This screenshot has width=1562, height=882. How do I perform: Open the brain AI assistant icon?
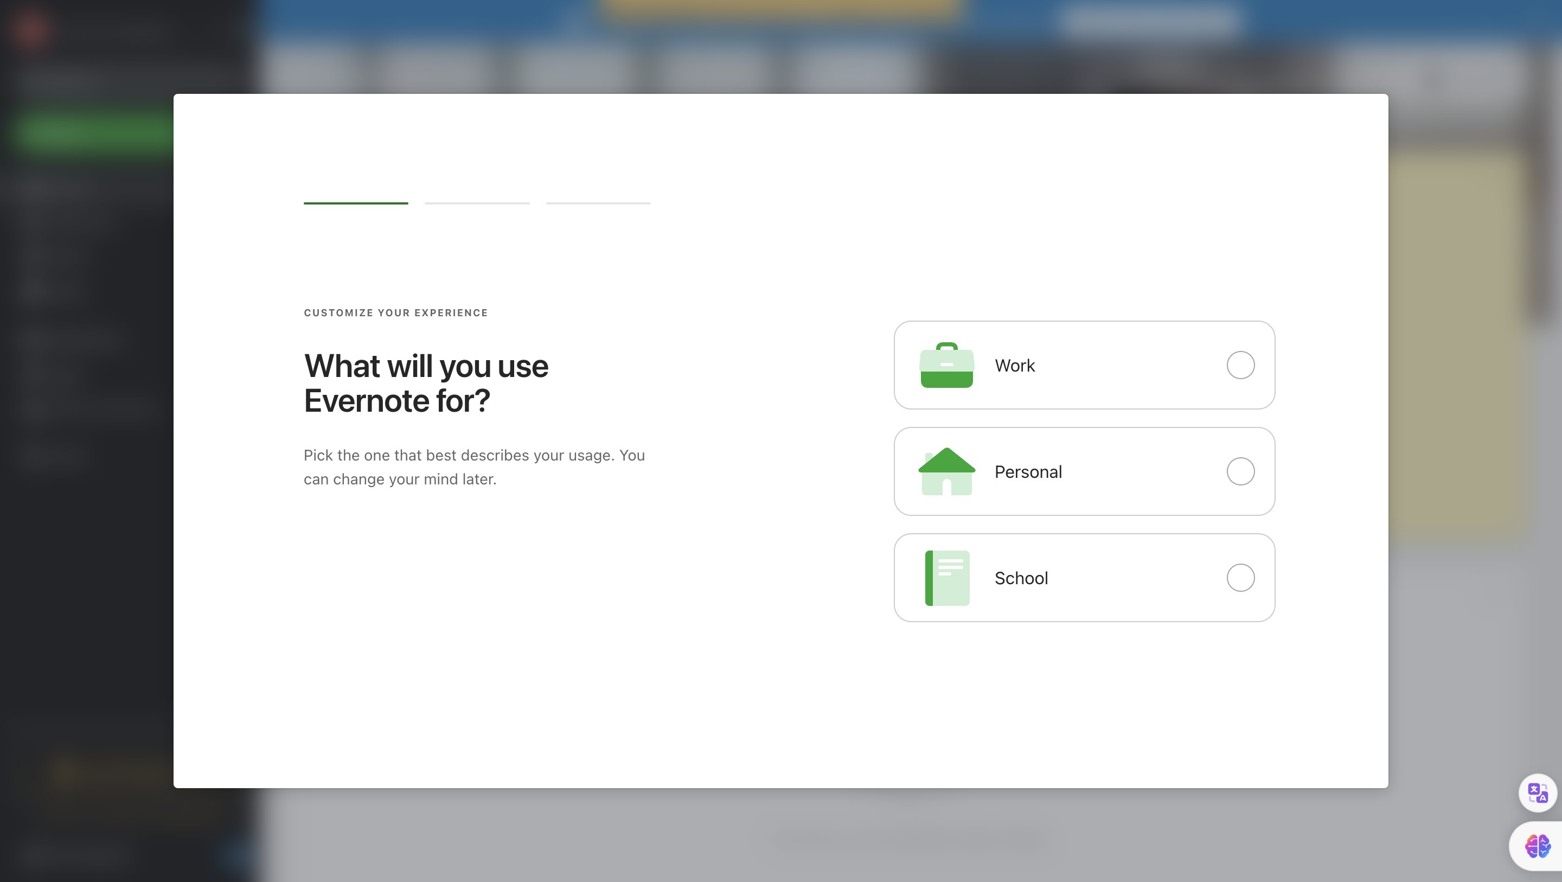coord(1537,846)
